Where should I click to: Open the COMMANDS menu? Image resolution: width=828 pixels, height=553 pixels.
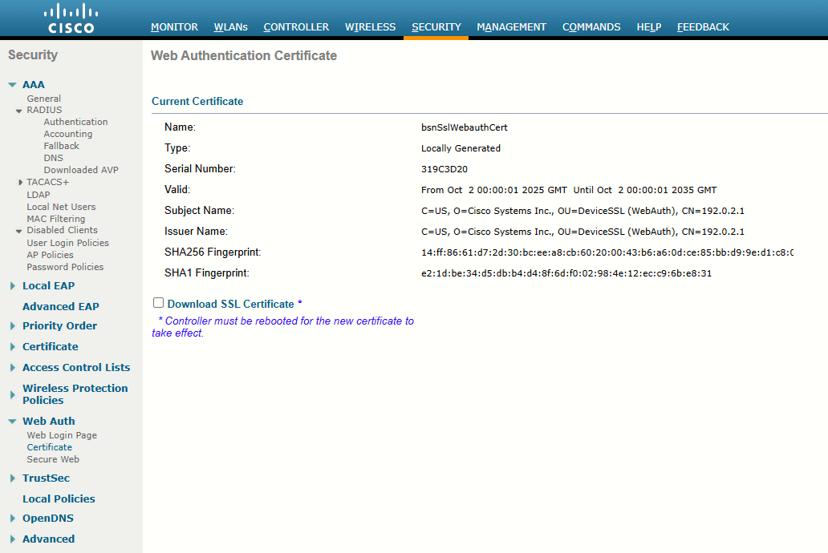(591, 27)
